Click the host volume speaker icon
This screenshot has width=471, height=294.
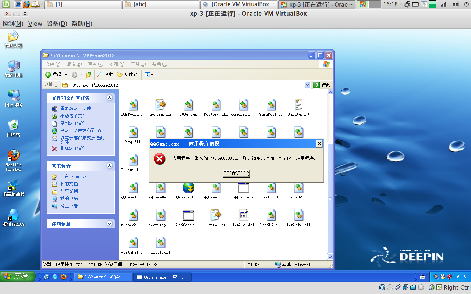456,4
